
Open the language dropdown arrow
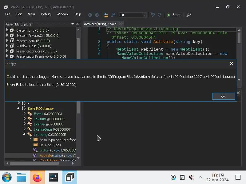click(145, 15)
